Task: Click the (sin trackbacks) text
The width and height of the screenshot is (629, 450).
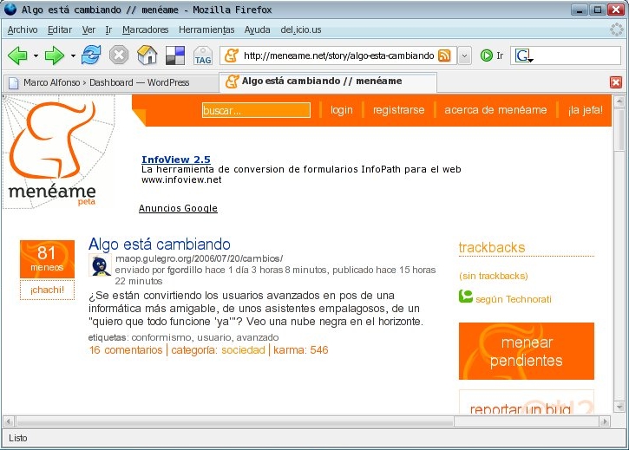Action: [494, 276]
